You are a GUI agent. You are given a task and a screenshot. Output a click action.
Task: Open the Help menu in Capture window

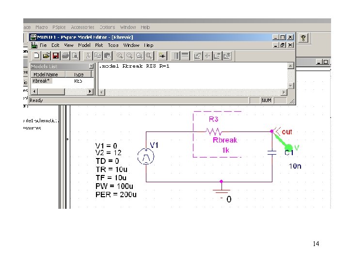[145, 27]
